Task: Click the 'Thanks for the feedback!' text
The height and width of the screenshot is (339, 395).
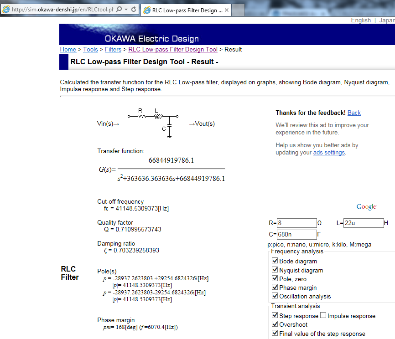Action: tap(311, 113)
